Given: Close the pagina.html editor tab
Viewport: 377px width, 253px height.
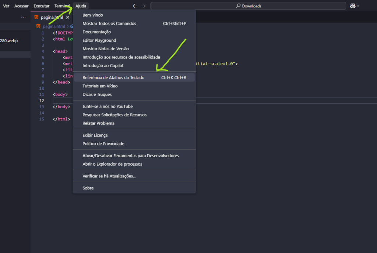Looking at the screenshot, I should click(67, 17).
